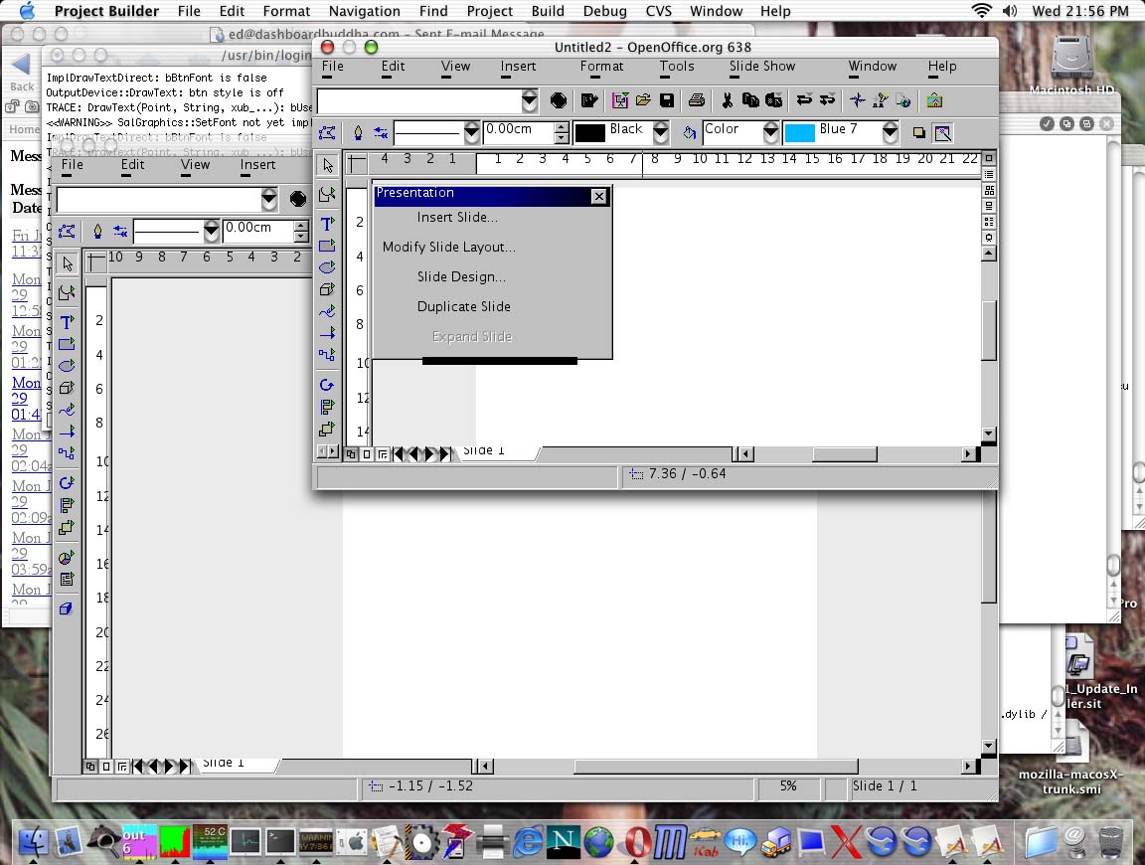1145x865 pixels.
Task: Open a file with Untitled2 toolbar folder icon
Action: (643, 100)
